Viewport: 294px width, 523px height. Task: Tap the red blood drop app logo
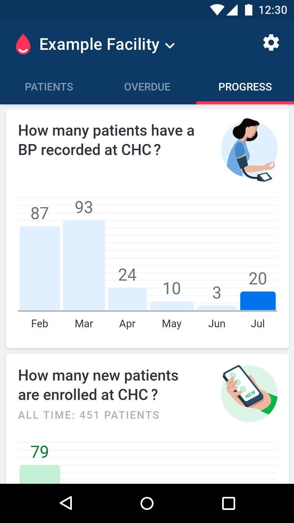point(23,44)
